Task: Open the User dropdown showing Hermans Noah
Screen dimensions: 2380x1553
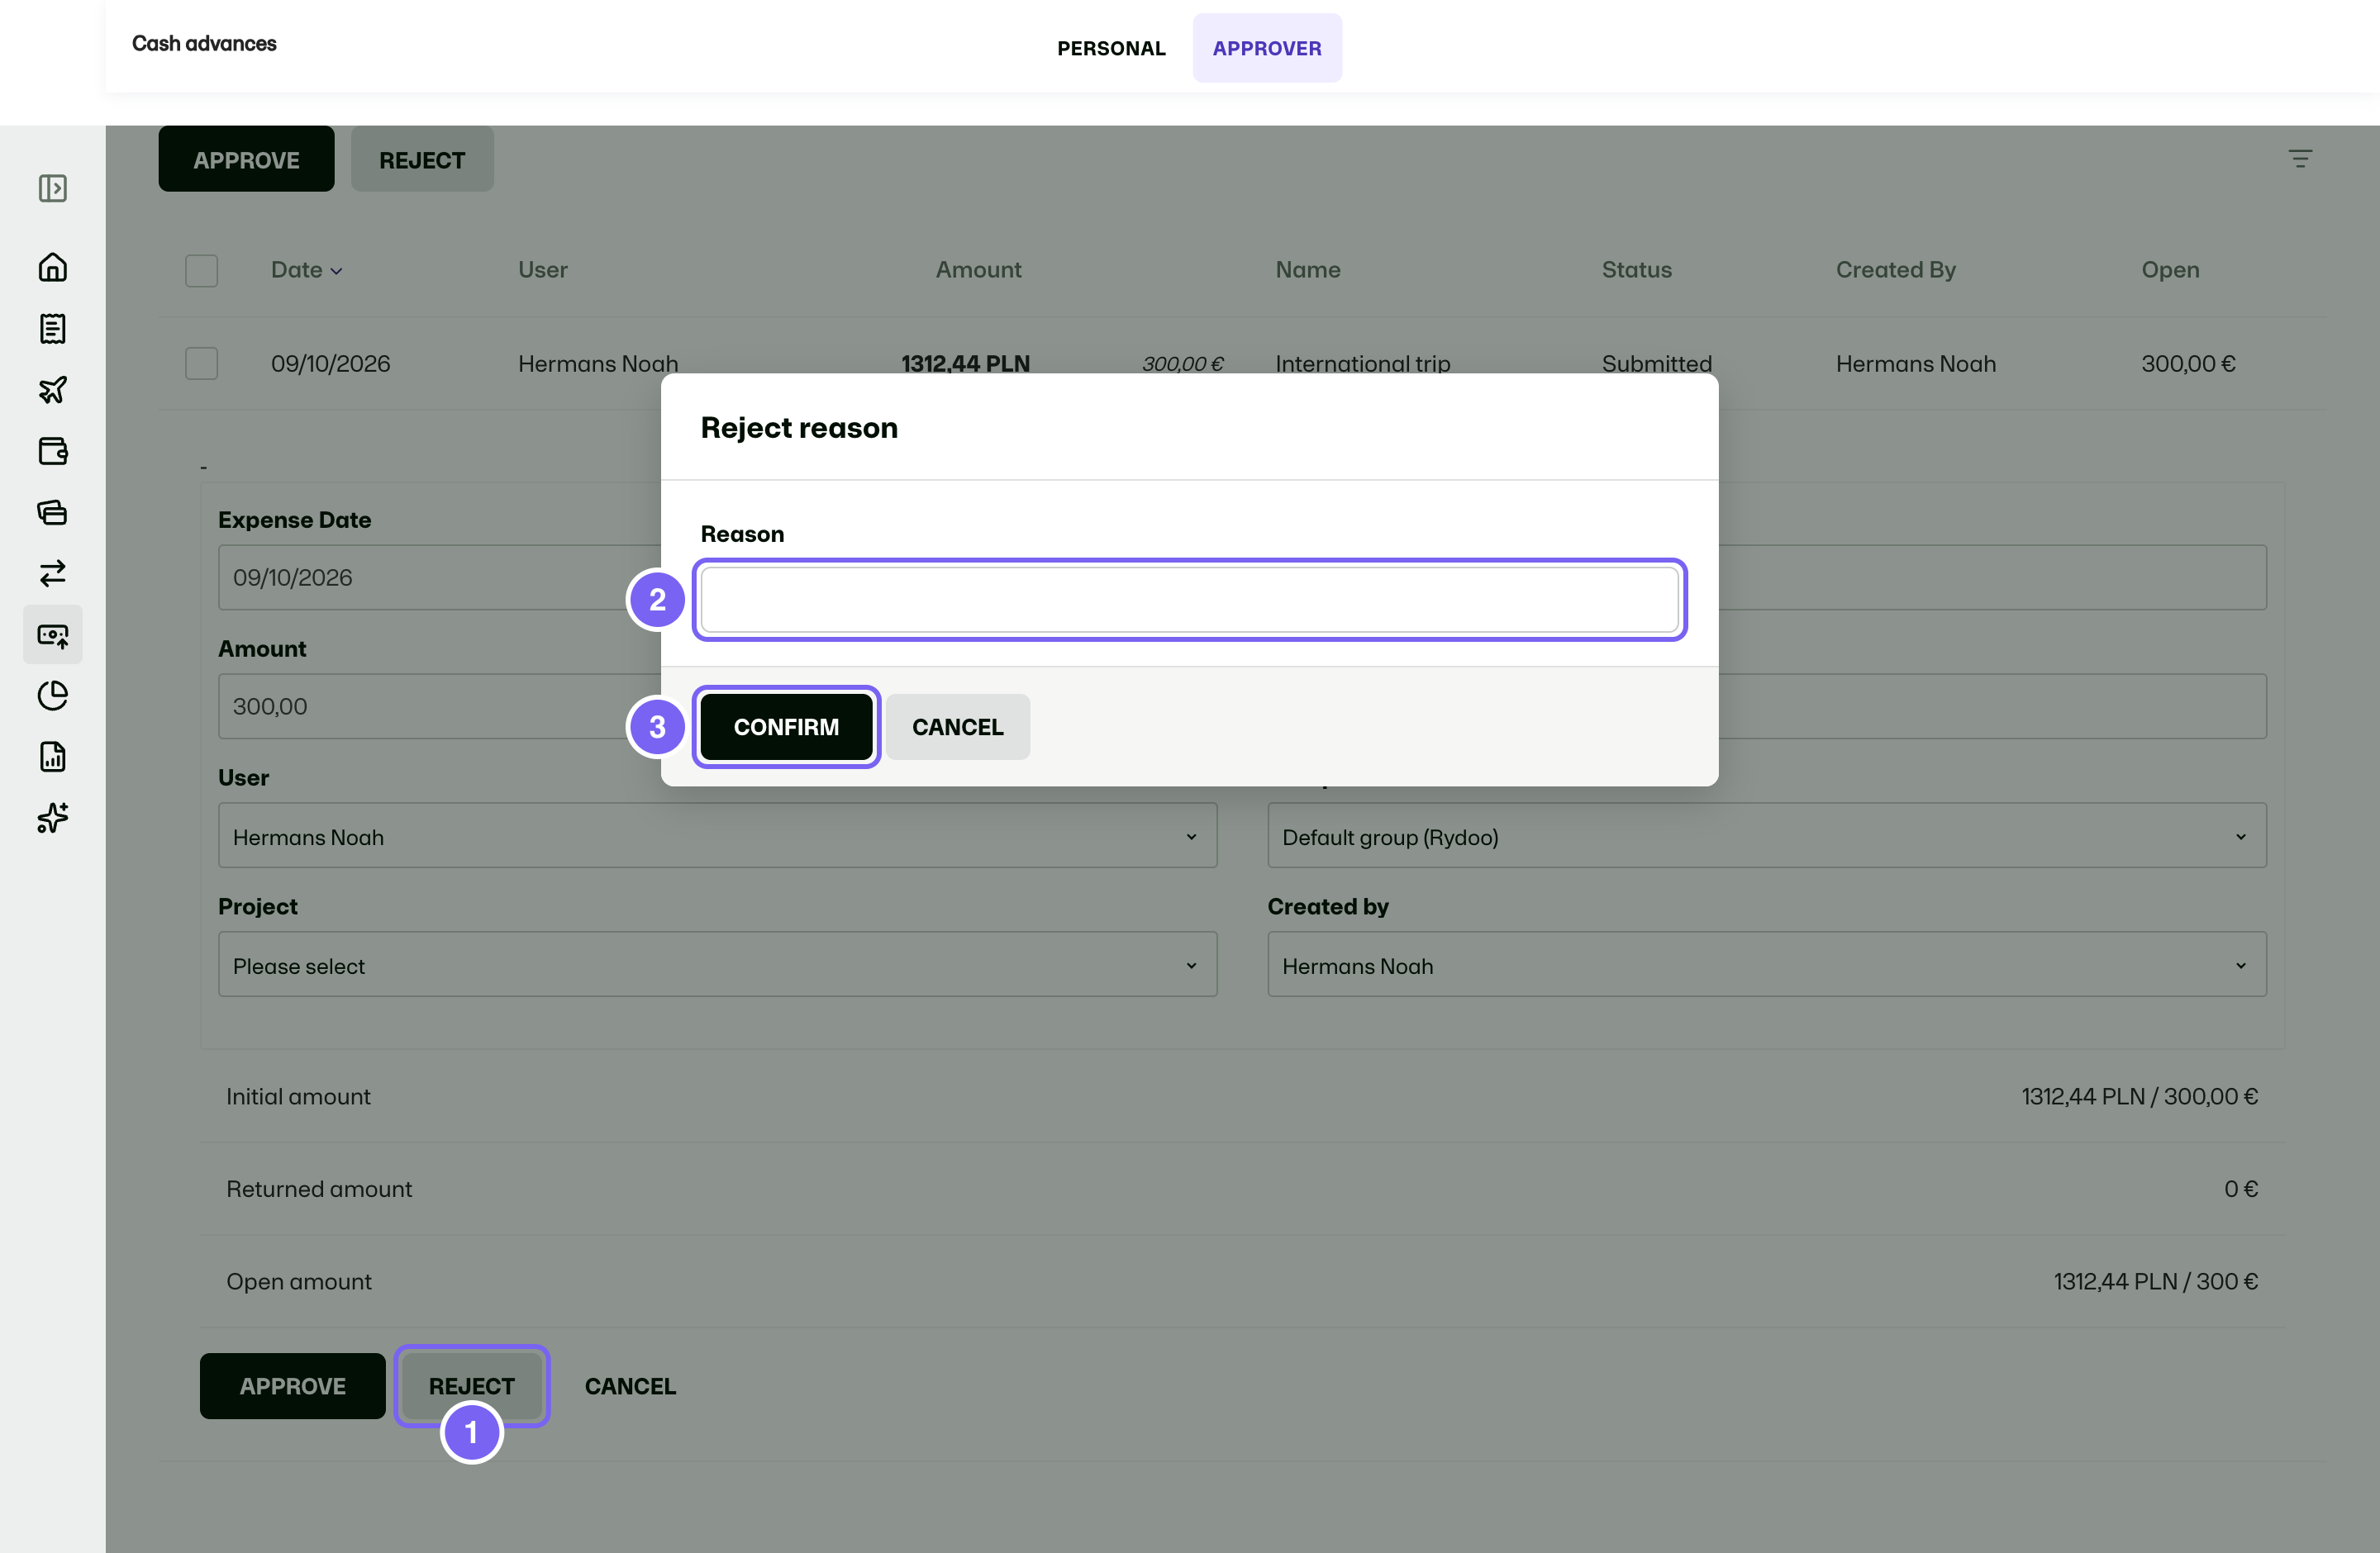Action: [x=717, y=835]
